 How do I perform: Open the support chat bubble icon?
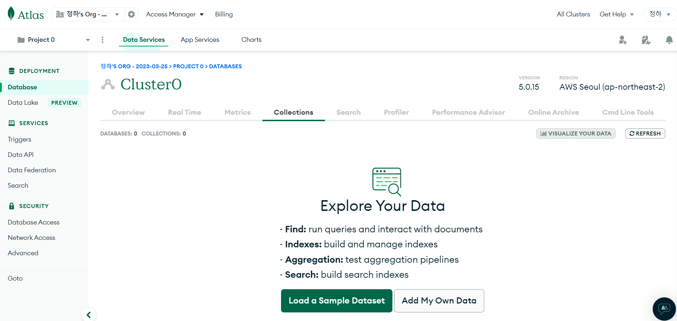tap(664, 309)
